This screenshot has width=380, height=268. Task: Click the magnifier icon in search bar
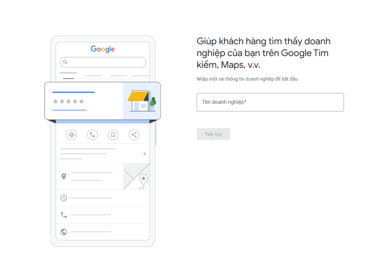click(x=65, y=62)
